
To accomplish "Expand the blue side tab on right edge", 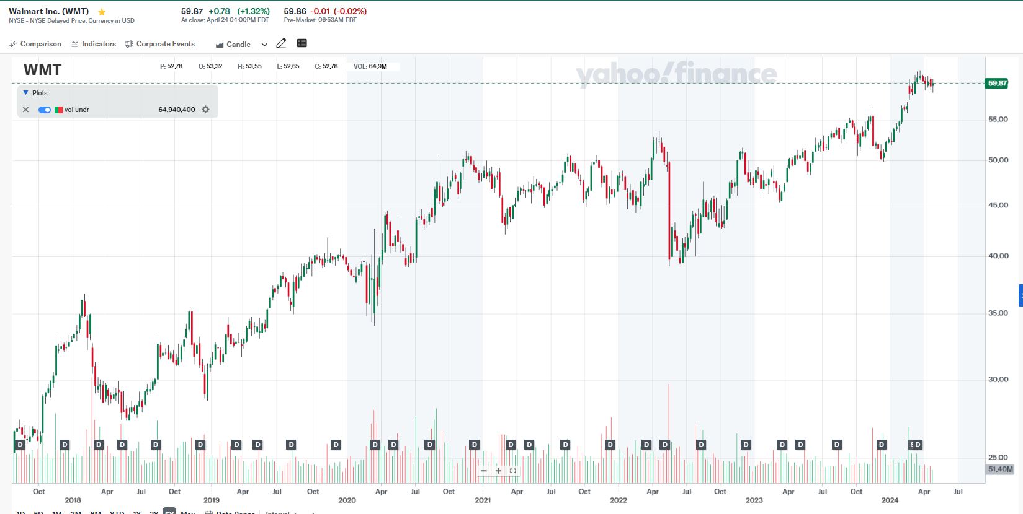I will coord(1020,295).
